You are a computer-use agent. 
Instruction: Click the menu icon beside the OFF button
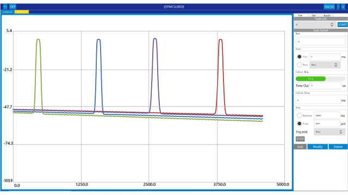point(5,6)
